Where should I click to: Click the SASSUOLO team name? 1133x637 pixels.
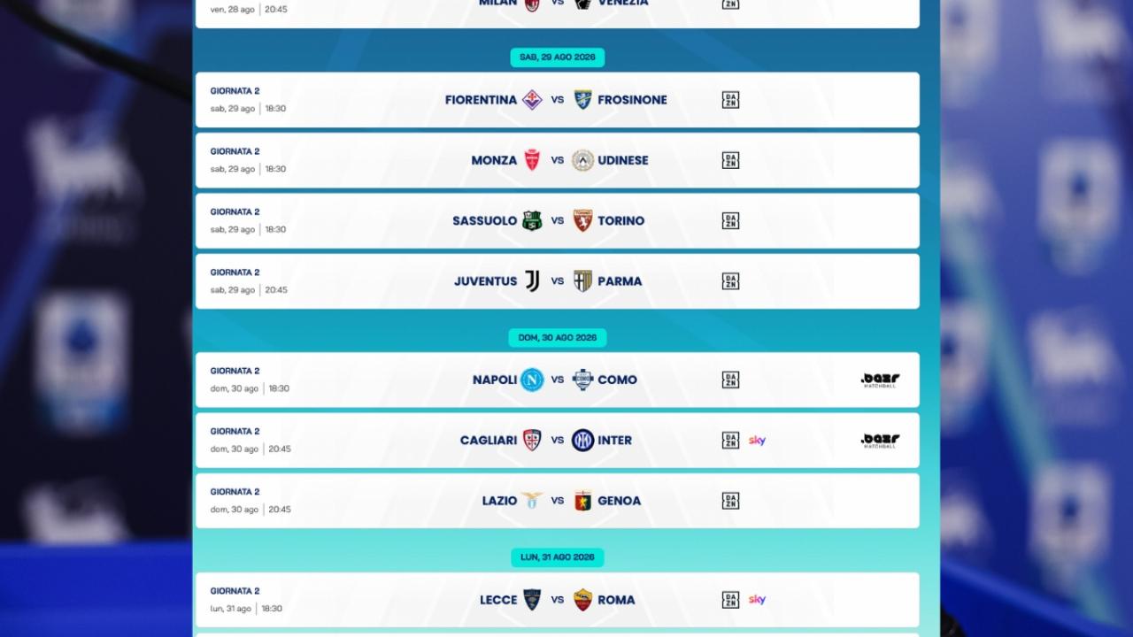(484, 220)
